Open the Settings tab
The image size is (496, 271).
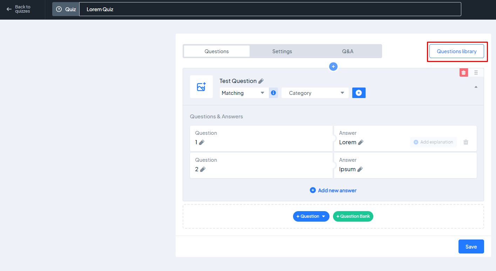coord(282,51)
